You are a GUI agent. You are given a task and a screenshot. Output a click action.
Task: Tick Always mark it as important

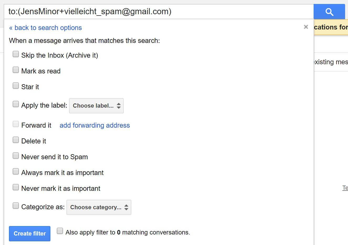tap(16, 172)
